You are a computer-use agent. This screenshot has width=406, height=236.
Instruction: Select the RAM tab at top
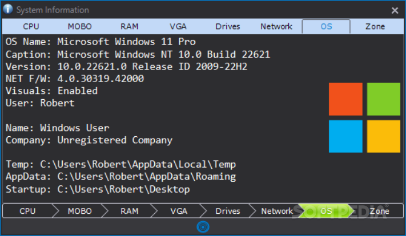coord(129,26)
